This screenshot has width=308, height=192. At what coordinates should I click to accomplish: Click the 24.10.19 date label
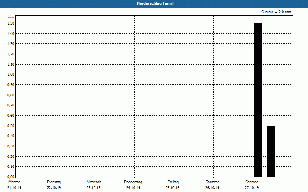(133, 188)
